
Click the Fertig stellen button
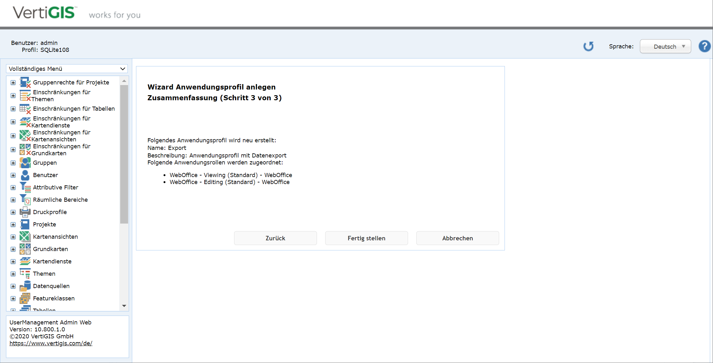click(x=366, y=238)
